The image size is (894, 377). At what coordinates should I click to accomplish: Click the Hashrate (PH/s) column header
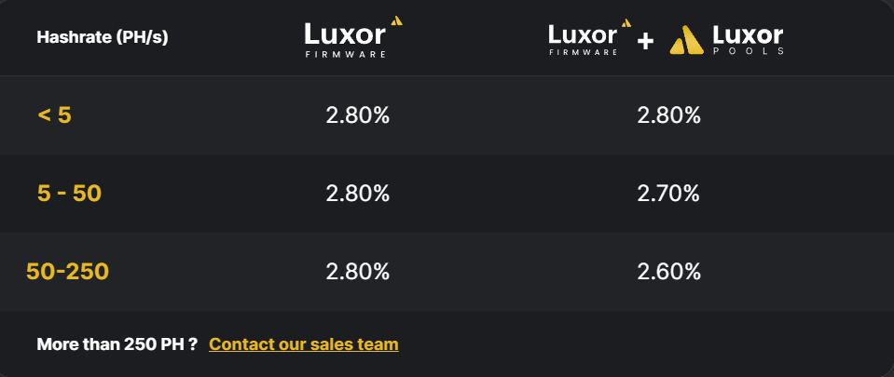103,37
